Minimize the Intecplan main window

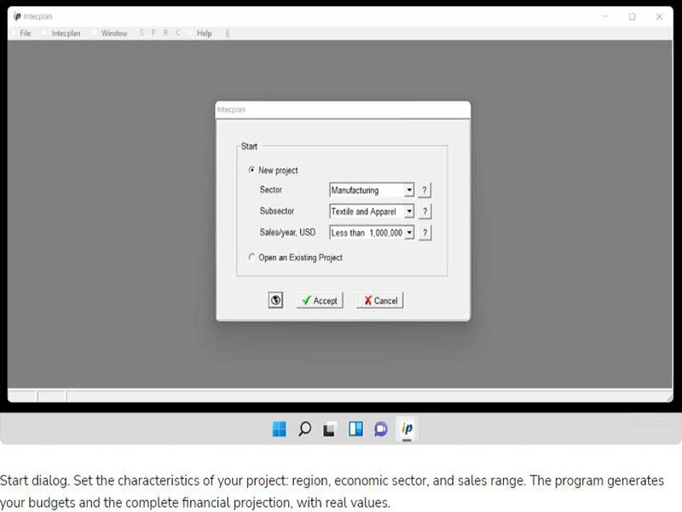point(605,16)
